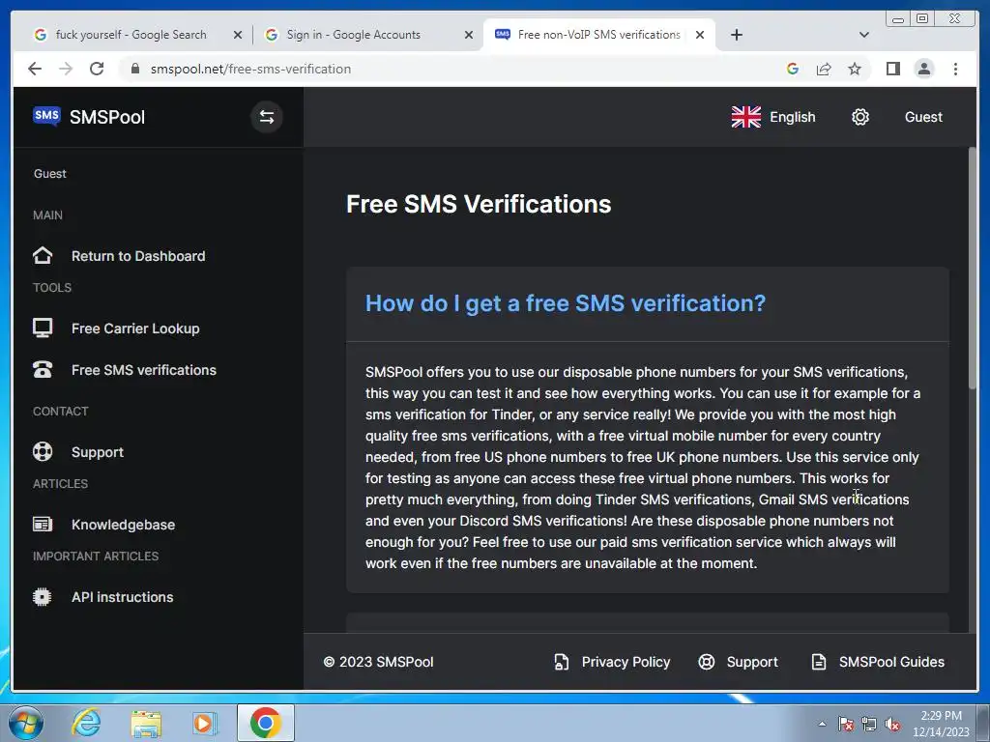This screenshot has width=990, height=742.
Task: Go forward in browser history
Action: [66, 69]
